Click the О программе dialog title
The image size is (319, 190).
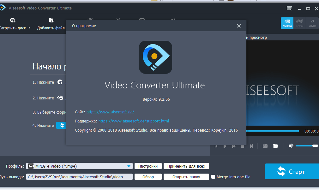84,26
